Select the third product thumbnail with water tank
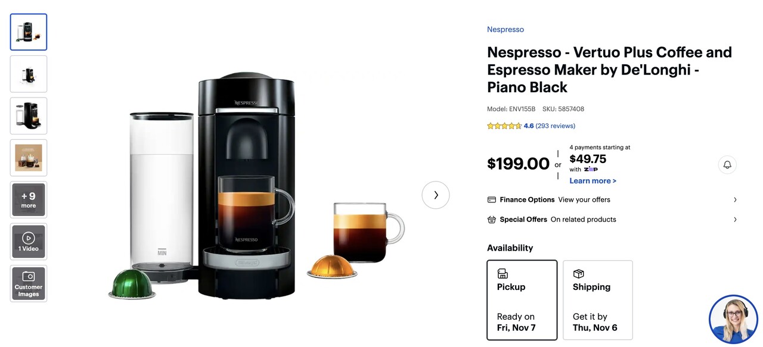 [29, 116]
